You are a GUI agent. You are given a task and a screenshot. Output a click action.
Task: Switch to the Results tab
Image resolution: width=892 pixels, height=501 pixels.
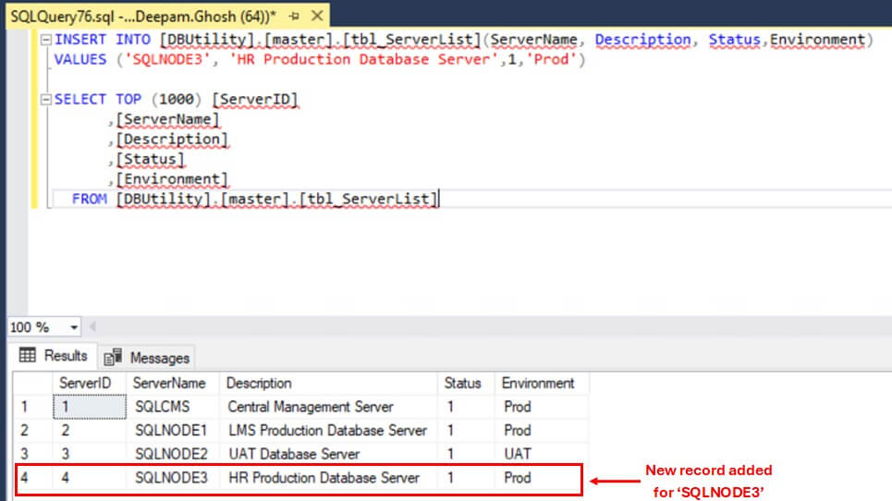54,356
